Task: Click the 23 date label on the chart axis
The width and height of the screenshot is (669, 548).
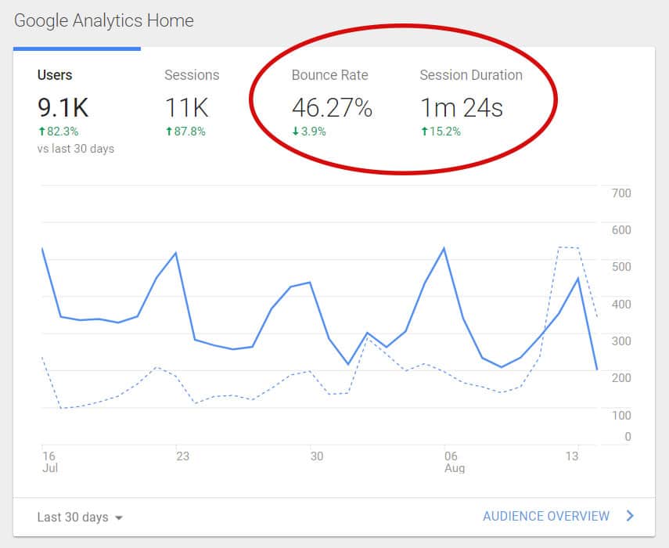Action: click(x=182, y=456)
